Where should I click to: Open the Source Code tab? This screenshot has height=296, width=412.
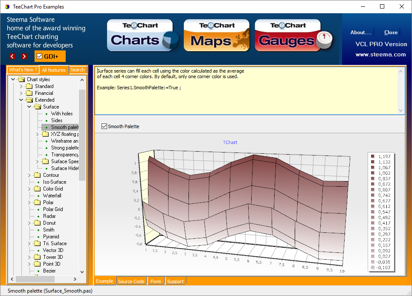point(131,281)
